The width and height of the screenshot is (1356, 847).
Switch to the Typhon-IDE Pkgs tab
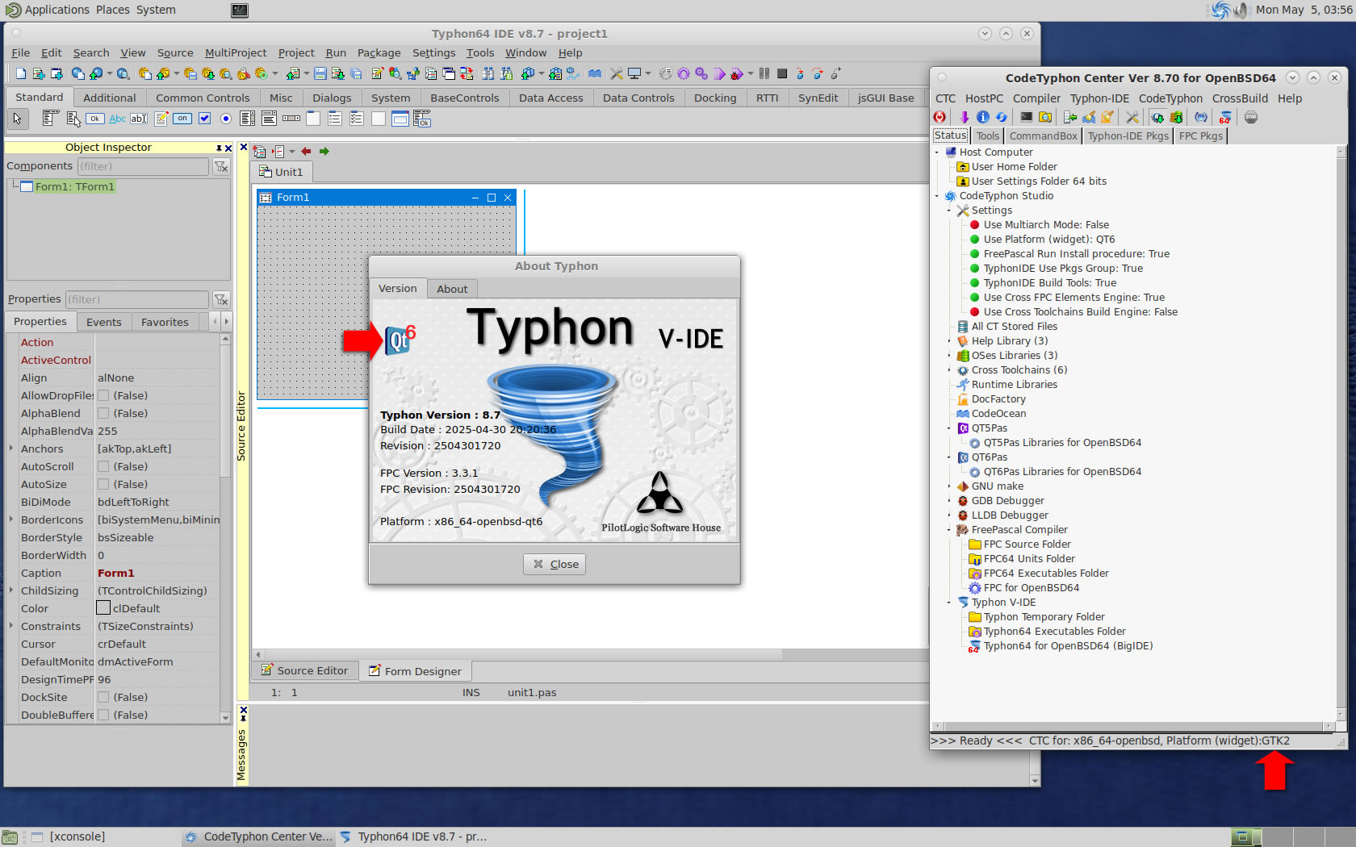pos(1128,136)
